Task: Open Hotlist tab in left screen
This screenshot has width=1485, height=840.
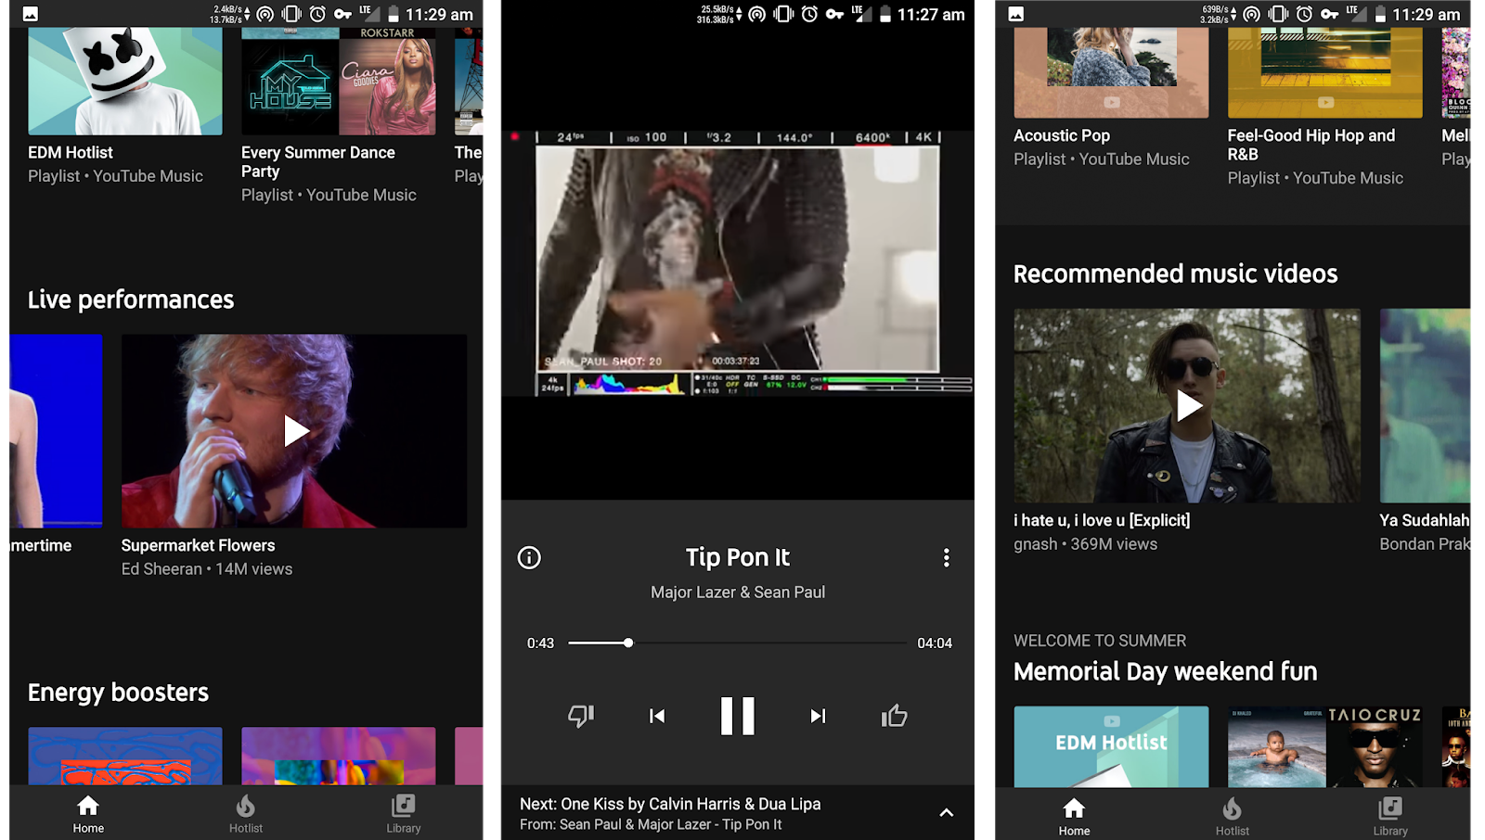Action: [246, 814]
